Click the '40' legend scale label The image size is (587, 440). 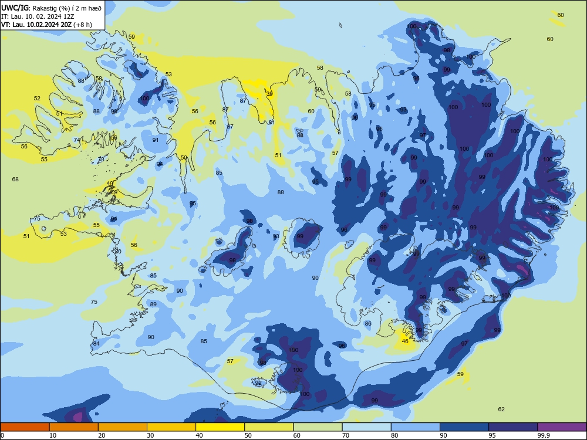199,435
